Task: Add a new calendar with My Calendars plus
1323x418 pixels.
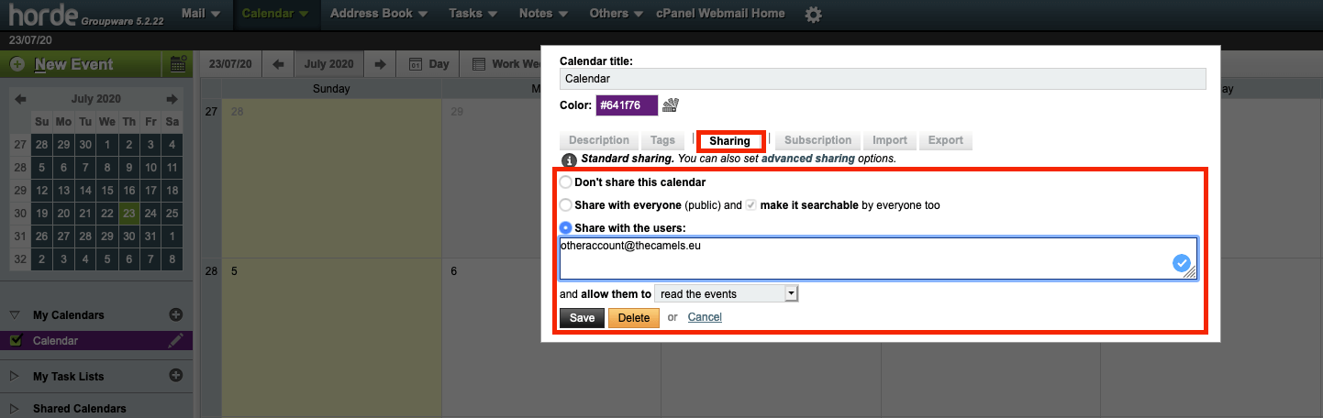Action: 176,314
